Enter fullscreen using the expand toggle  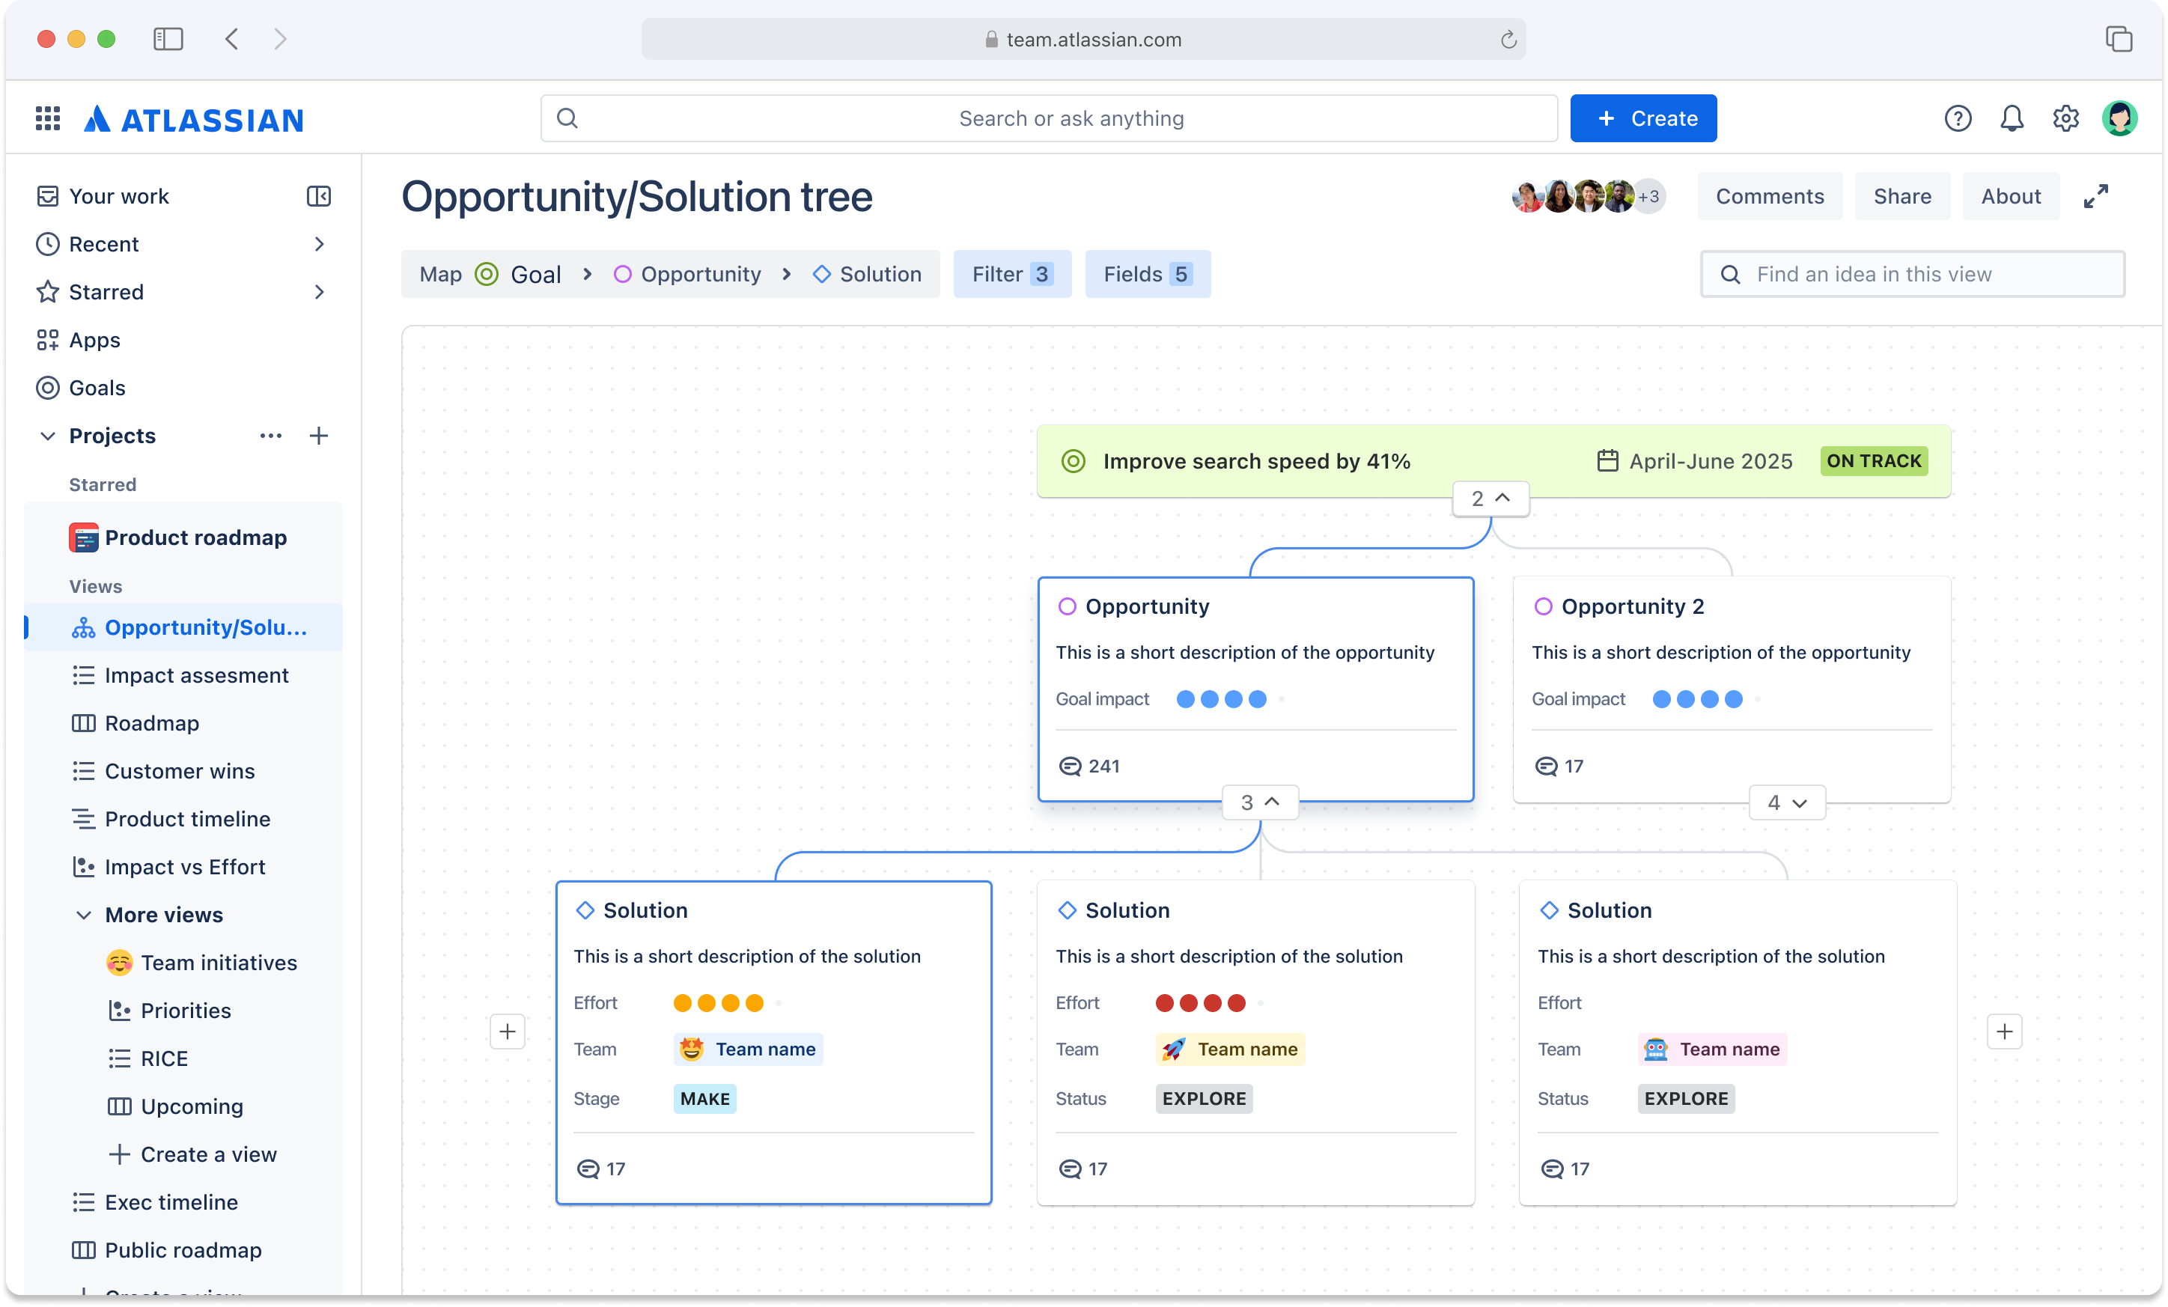click(2097, 195)
